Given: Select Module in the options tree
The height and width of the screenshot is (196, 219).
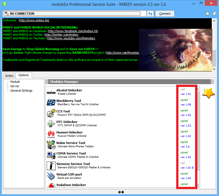Looking at the screenshot, I should 15,82.
